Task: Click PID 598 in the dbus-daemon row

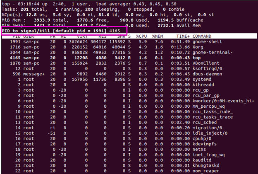Action: [x=17, y=74]
